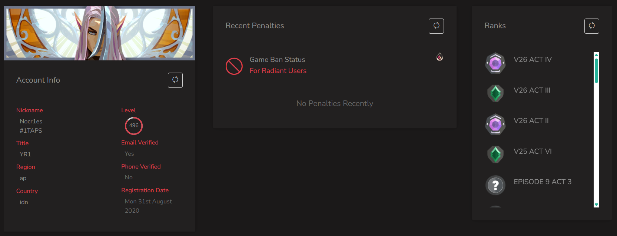Click the red ban circle icon

tap(234, 66)
